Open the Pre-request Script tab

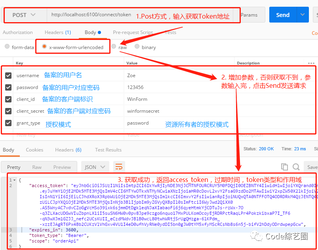(133, 32)
